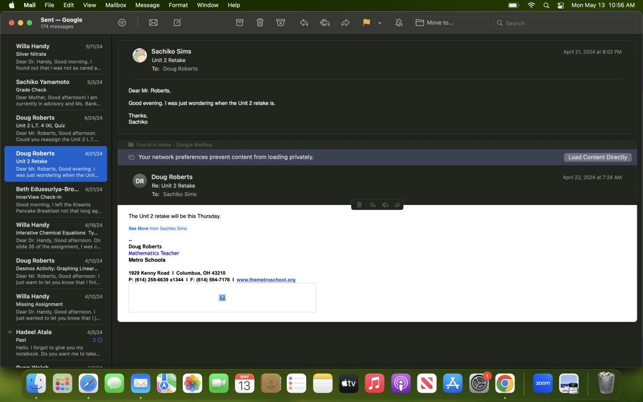Select the Hadeel Atala Past email
This screenshot has width=643, height=402.
tap(56, 343)
